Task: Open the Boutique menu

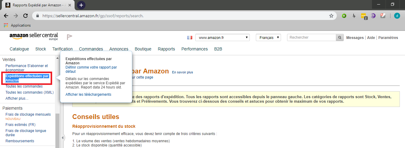Action: coord(143,49)
